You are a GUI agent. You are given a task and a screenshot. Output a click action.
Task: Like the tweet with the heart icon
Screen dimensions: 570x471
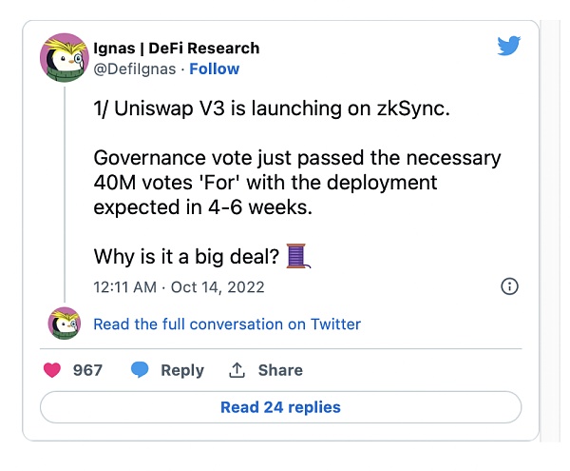[x=54, y=370]
